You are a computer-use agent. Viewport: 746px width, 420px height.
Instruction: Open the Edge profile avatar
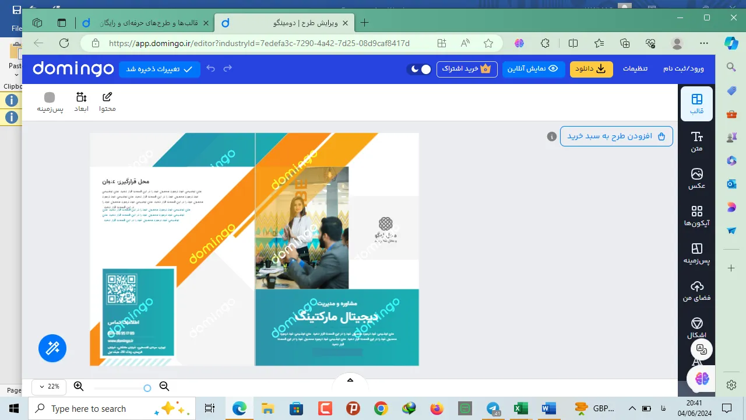[677, 43]
